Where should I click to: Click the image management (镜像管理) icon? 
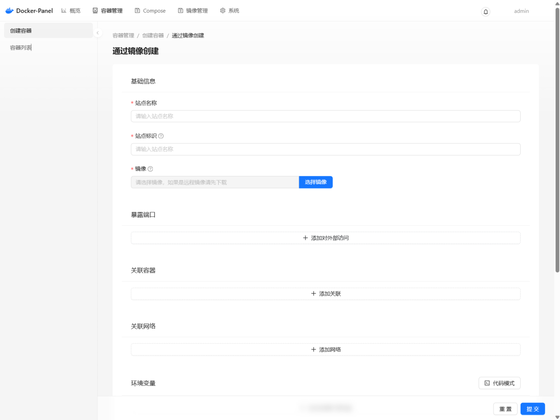click(180, 10)
